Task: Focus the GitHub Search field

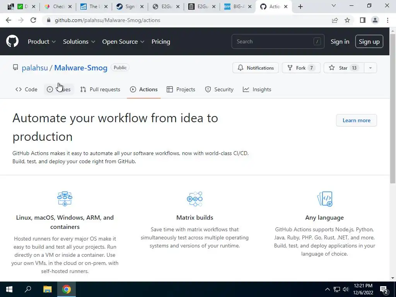Action: pos(278,41)
